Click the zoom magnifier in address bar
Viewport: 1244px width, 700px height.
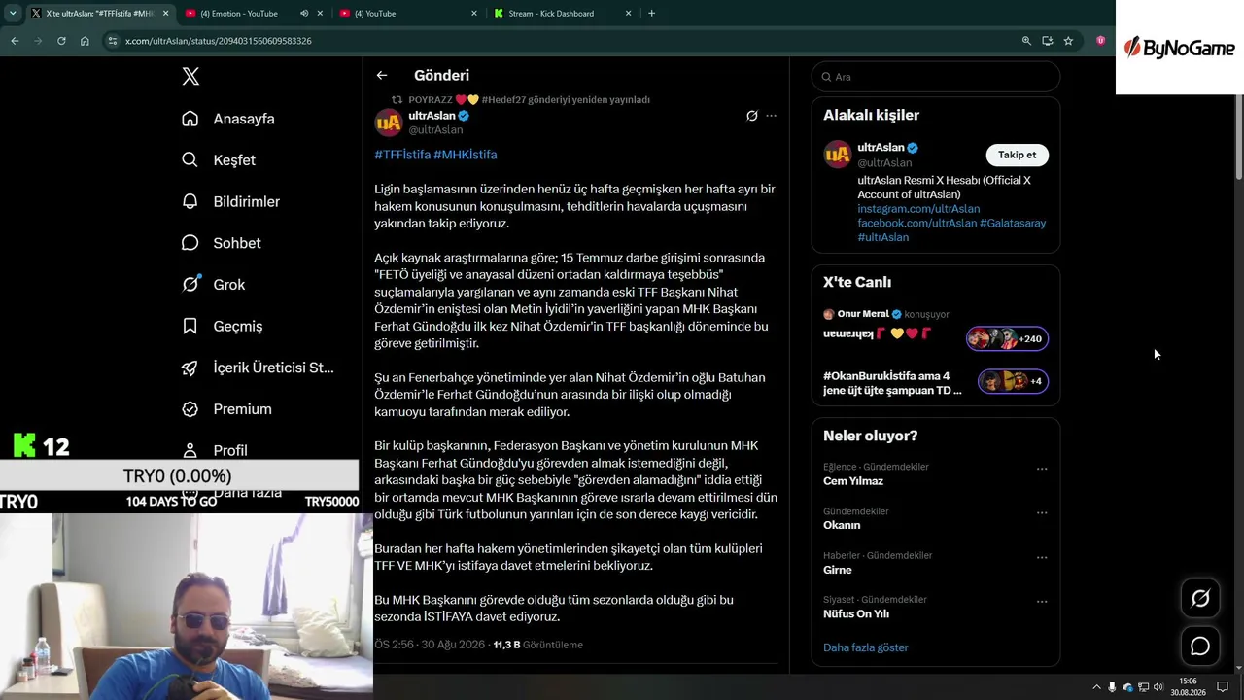click(1026, 41)
